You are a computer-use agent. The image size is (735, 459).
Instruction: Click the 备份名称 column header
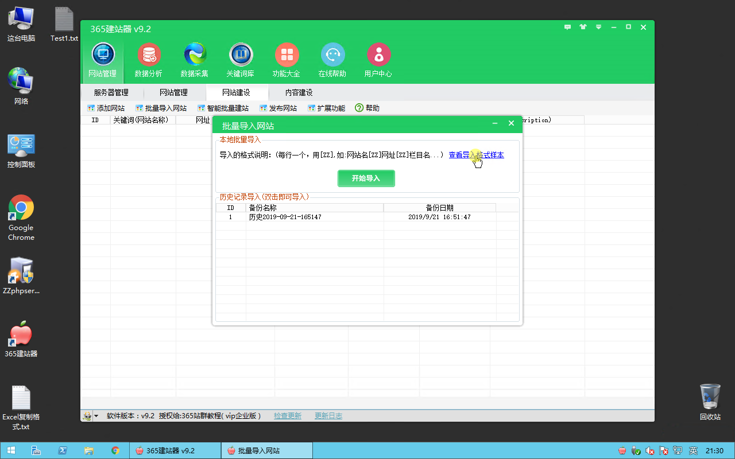[x=314, y=208]
